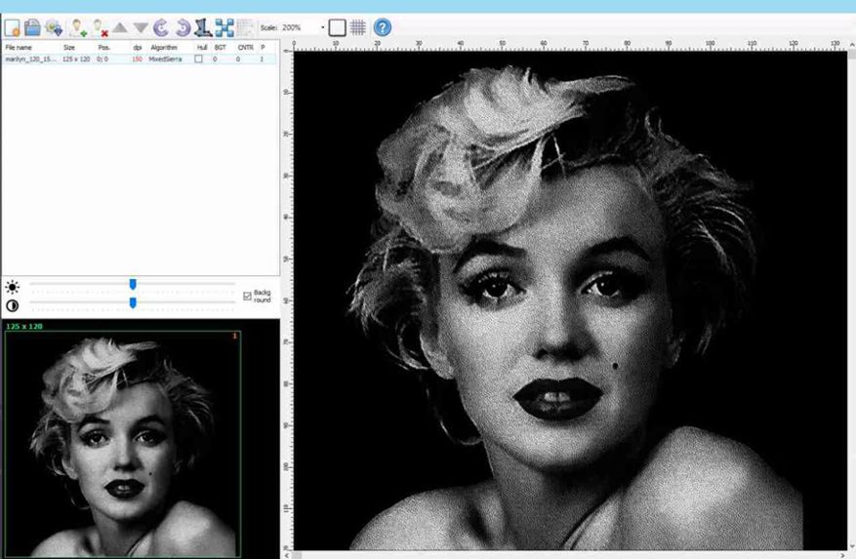Viewport: 856px width, 559px height.
Task: Open the Scale 200% dropdown arrow
Action: 323,27
